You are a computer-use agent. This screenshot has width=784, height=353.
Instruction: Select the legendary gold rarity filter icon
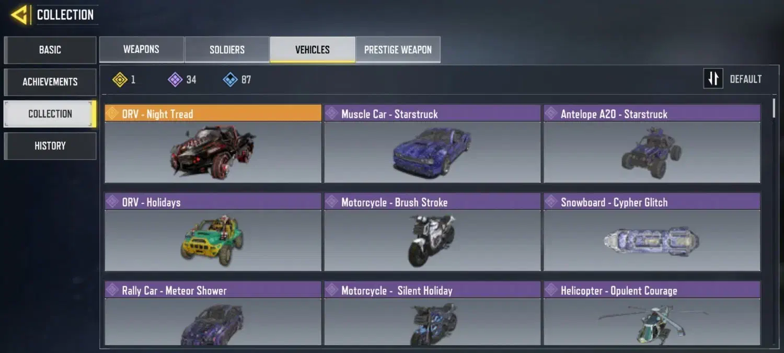[120, 79]
